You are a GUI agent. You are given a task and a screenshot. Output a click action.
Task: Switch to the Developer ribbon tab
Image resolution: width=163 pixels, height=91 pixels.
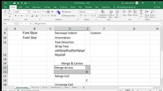pyautogui.click(x=88, y=7)
